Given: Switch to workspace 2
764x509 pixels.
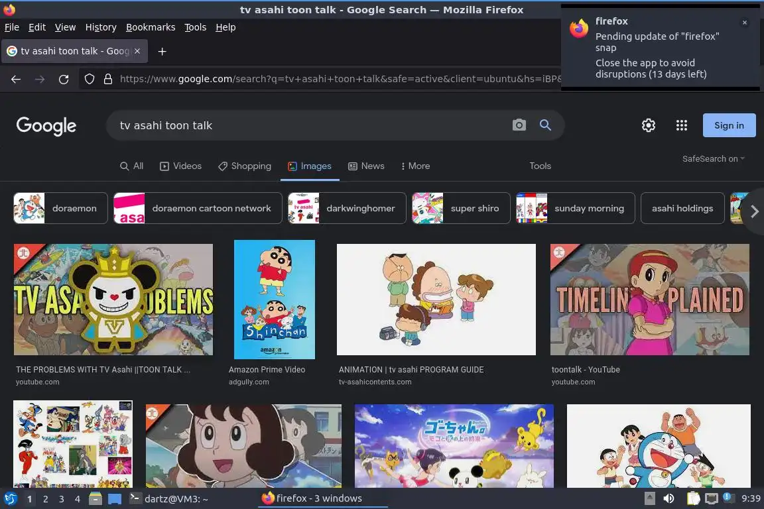Looking at the screenshot, I should coord(45,499).
